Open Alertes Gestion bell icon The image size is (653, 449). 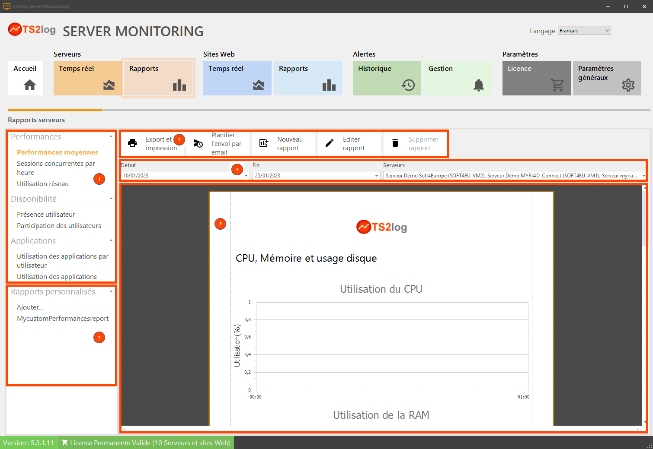pyautogui.click(x=479, y=85)
